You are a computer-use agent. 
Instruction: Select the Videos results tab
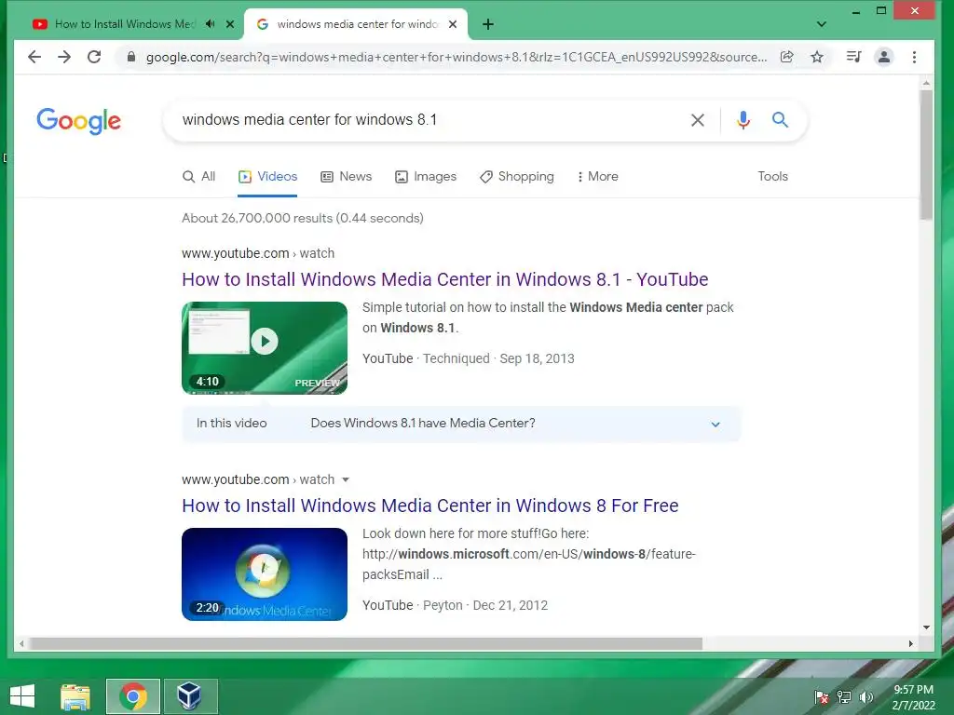point(267,176)
